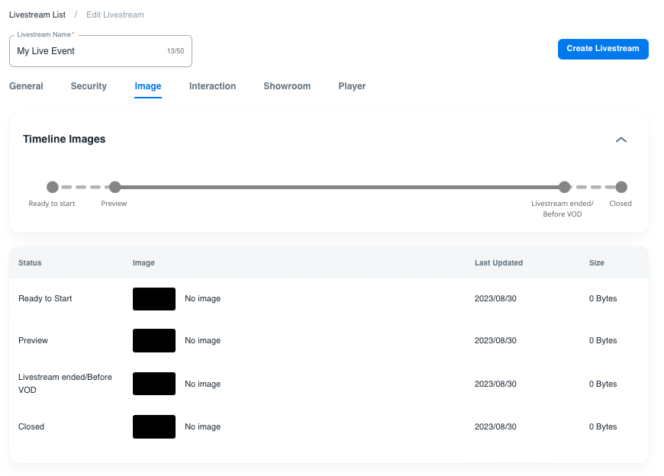The image size is (664, 476).
Task: Click the Status column header
Action: point(30,262)
